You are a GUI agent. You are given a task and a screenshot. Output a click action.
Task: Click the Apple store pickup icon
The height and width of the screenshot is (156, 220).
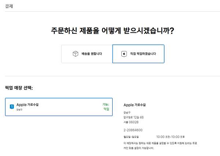[124, 54]
